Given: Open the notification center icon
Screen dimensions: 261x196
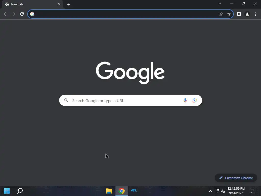Looking at the screenshot, I should coord(252,191).
